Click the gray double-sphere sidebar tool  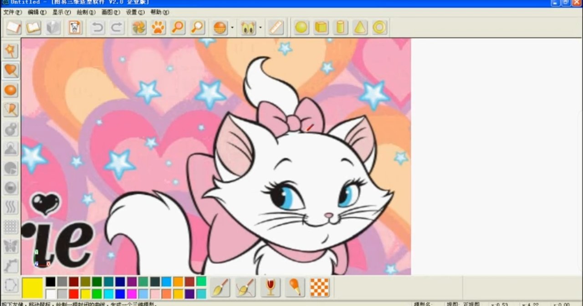pyautogui.click(x=10, y=129)
